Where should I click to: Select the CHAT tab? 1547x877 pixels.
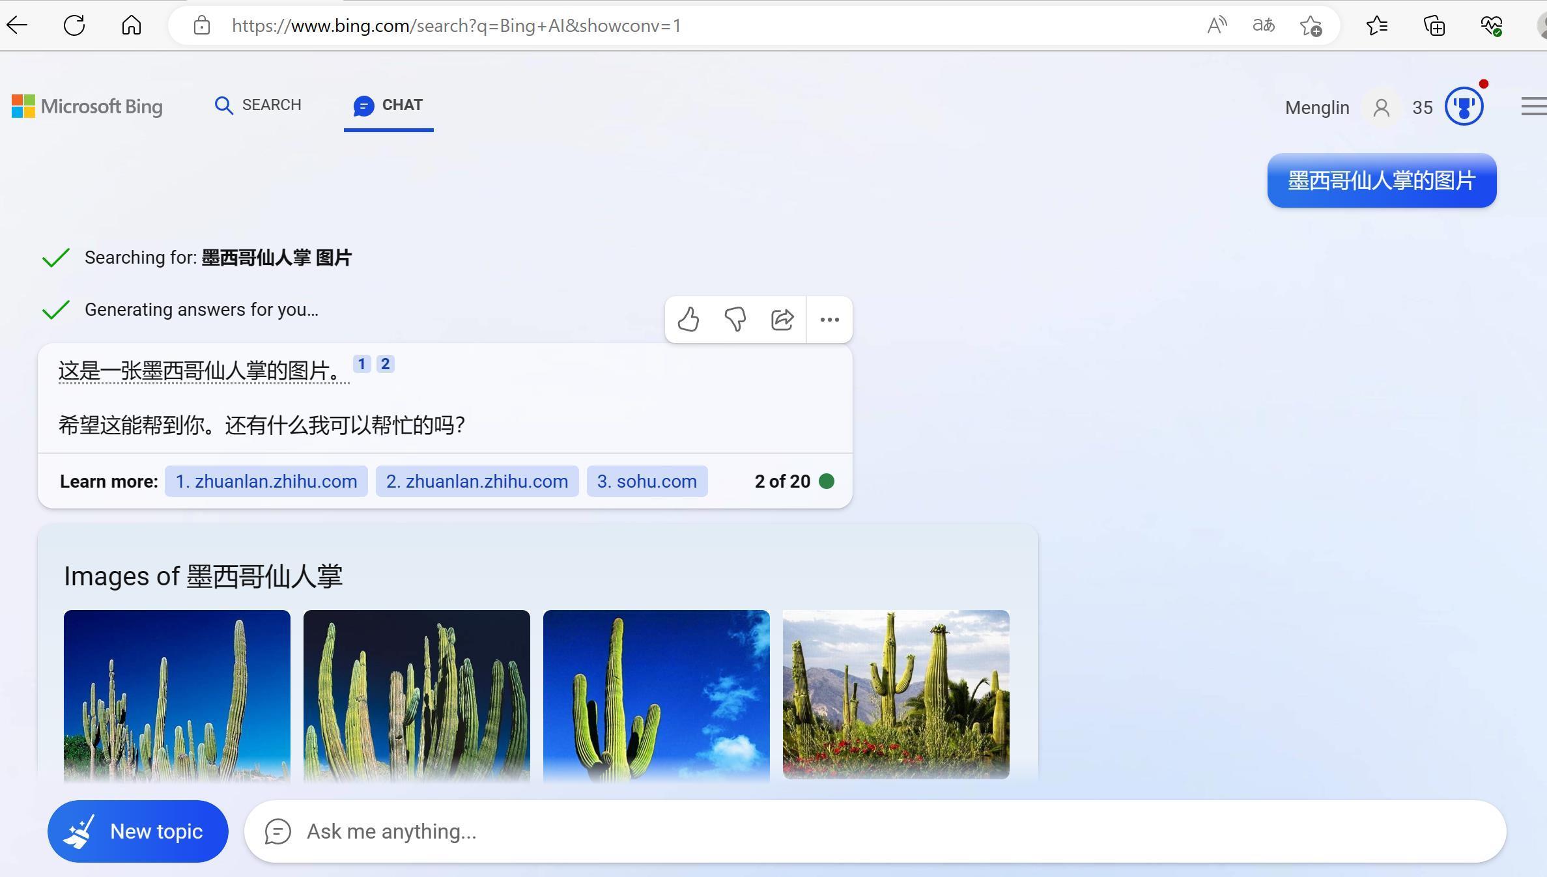(389, 105)
